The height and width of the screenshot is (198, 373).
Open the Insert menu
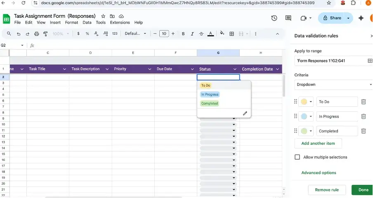click(55, 22)
